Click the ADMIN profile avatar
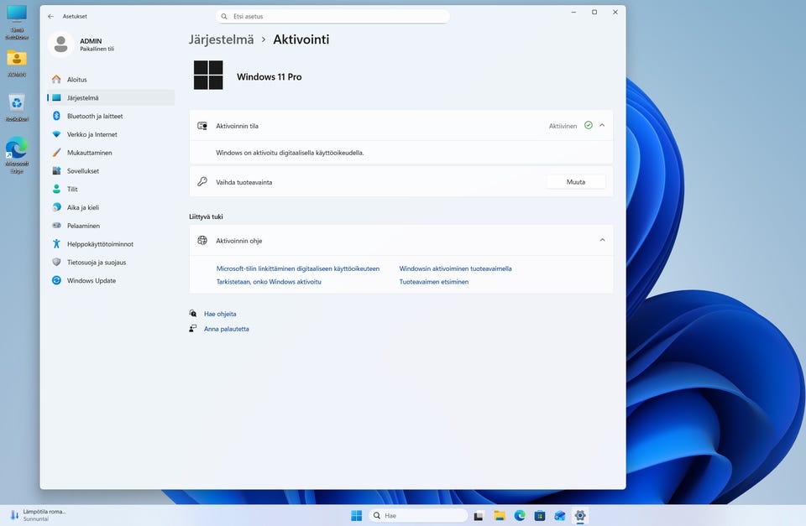 [x=60, y=44]
